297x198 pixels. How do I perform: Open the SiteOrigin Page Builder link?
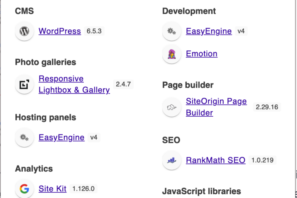click(216, 107)
